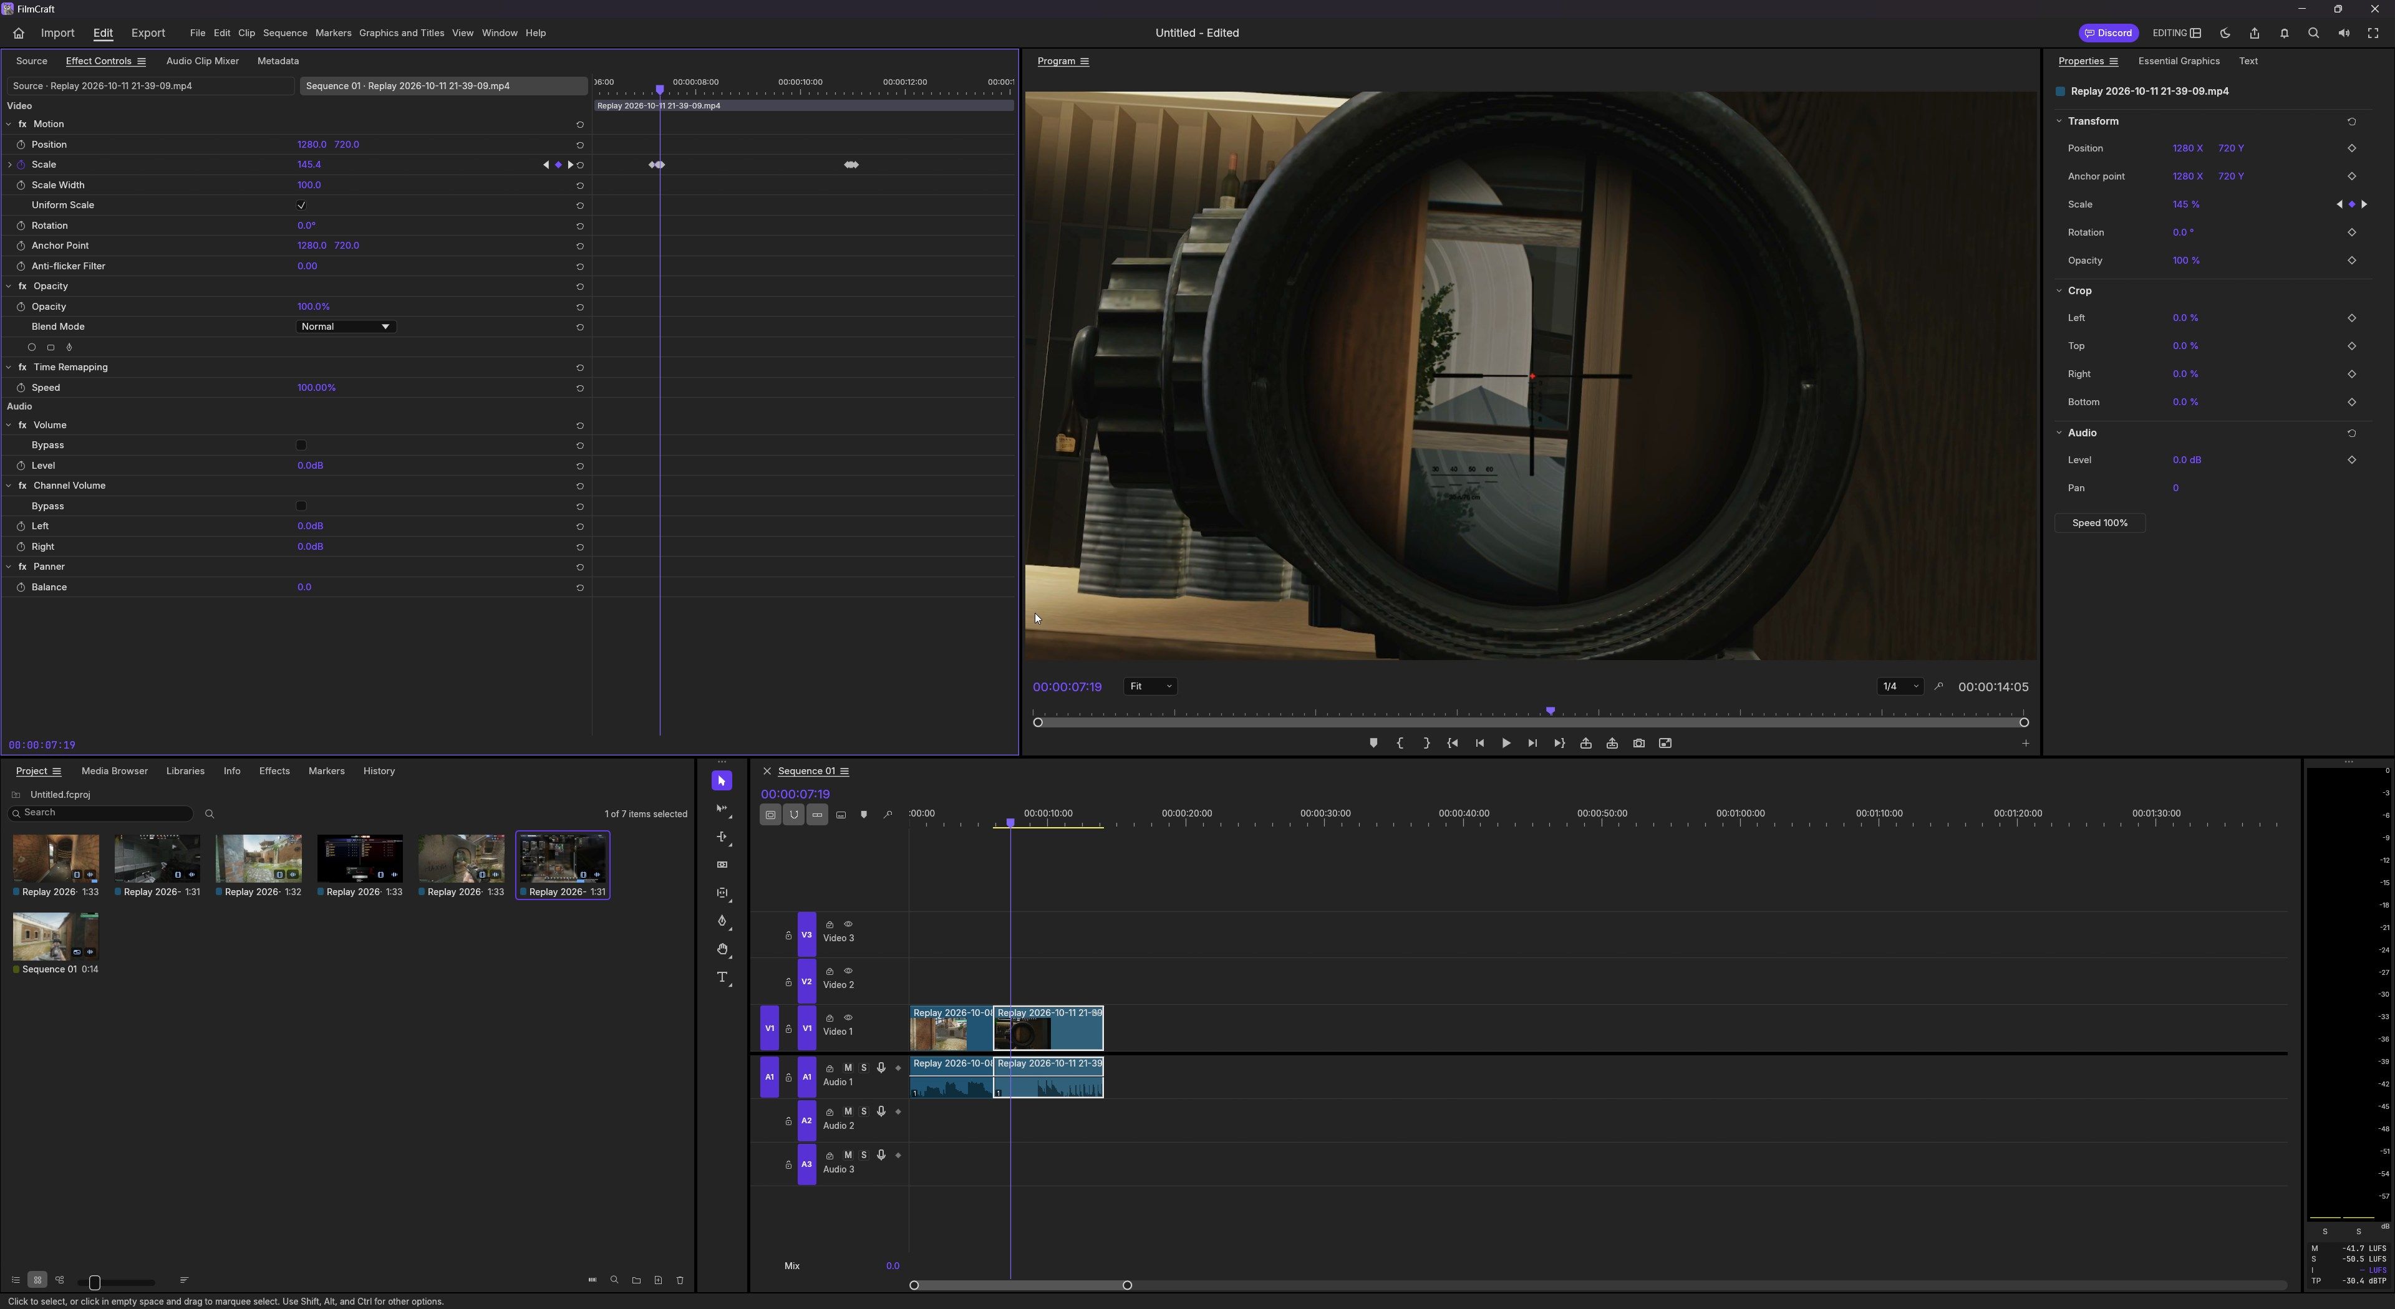Toggle Channel Volume Bypass checkbox
Screen dimensions: 2395x1309
(x=301, y=506)
